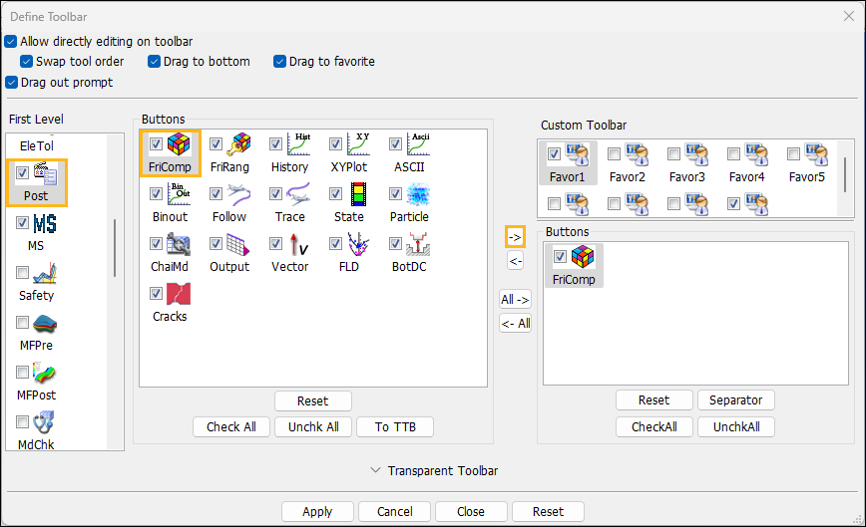
Task: Click the FLD diagram icon
Action: pyautogui.click(x=356, y=245)
